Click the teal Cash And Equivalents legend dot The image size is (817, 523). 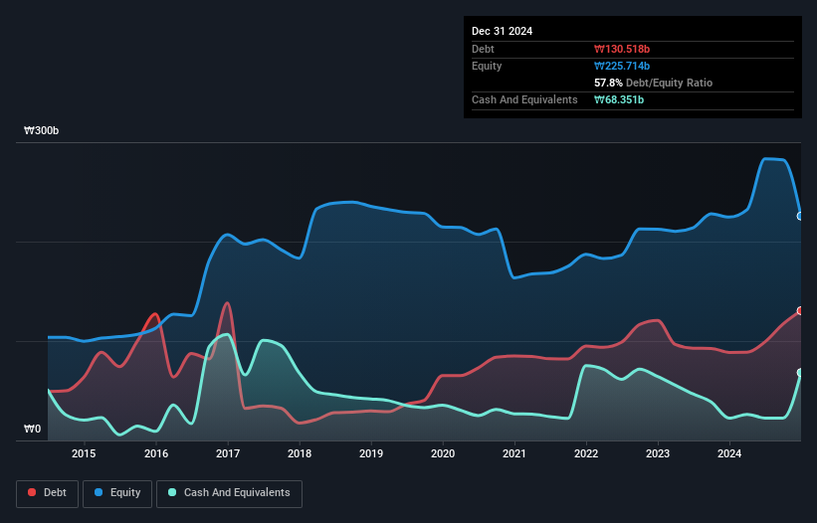pyautogui.click(x=172, y=492)
